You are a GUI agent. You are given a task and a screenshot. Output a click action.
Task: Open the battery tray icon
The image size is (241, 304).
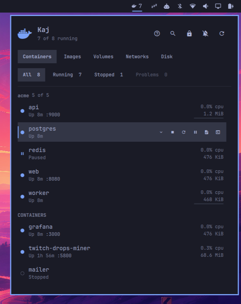tap(231, 6)
